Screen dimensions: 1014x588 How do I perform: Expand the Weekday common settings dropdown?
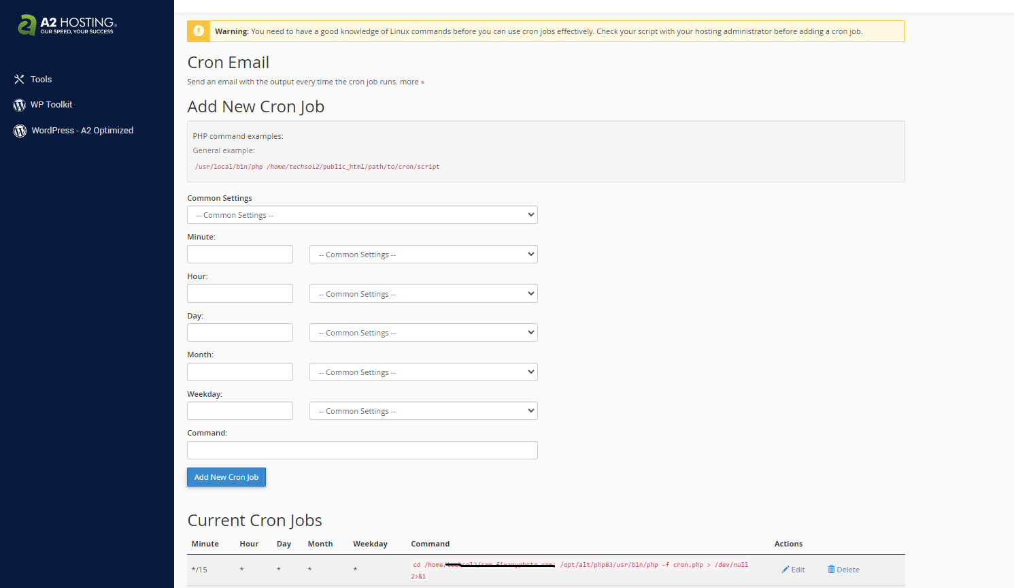point(423,411)
